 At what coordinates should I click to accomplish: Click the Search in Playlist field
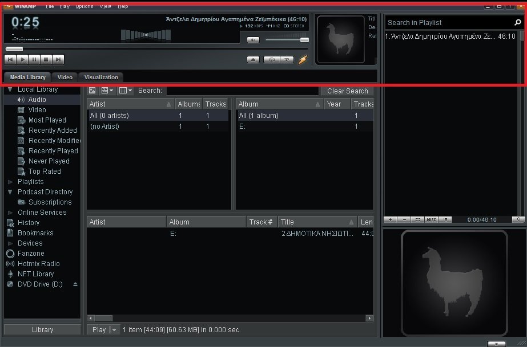tap(450, 22)
